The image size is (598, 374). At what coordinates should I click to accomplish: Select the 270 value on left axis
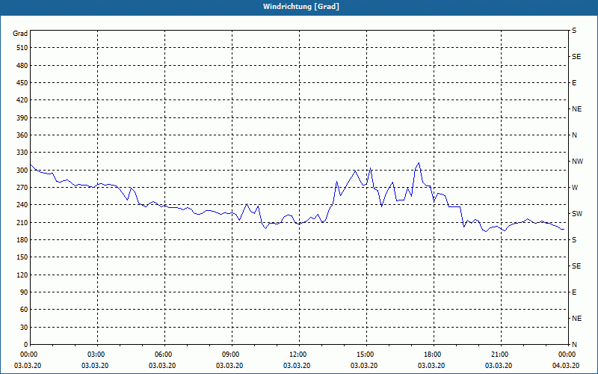22,188
